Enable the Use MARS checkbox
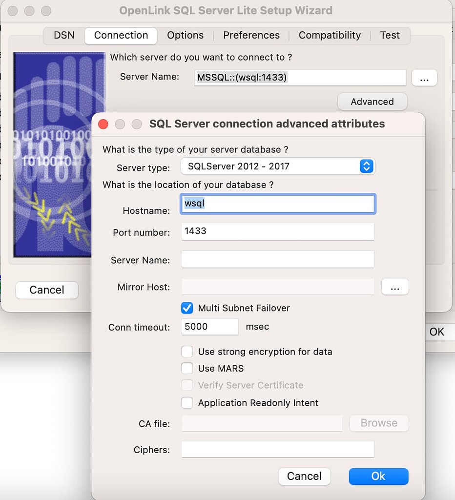455x500 pixels. [x=187, y=368]
